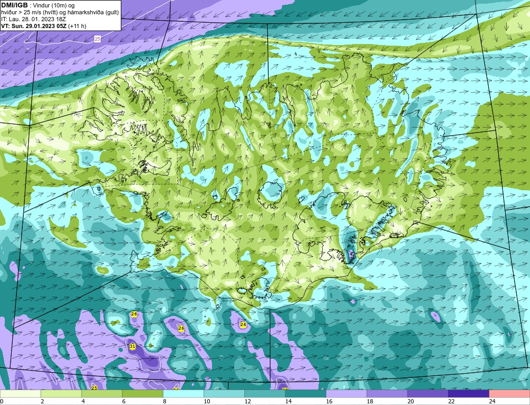The height and width of the screenshot is (405, 530).
Task: Click the yellow '31' maximum gust label
Action: coord(132,347)
